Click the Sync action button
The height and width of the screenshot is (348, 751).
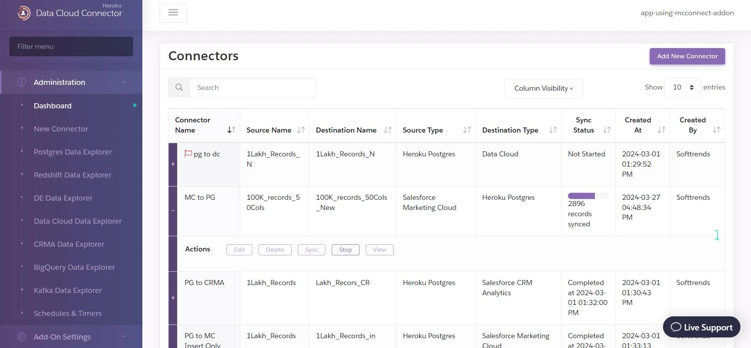(311, 250)
